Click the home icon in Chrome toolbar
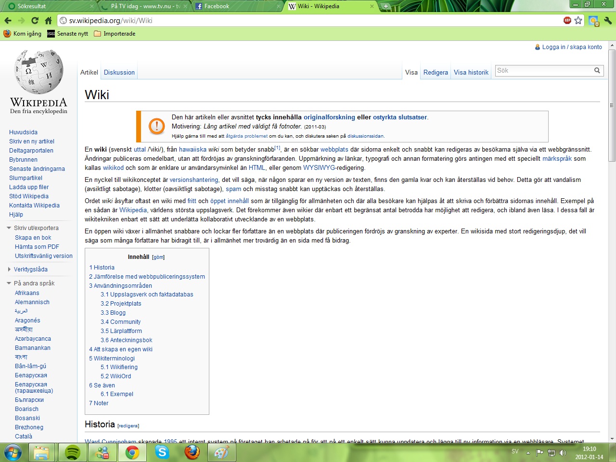 click(48, 20)
